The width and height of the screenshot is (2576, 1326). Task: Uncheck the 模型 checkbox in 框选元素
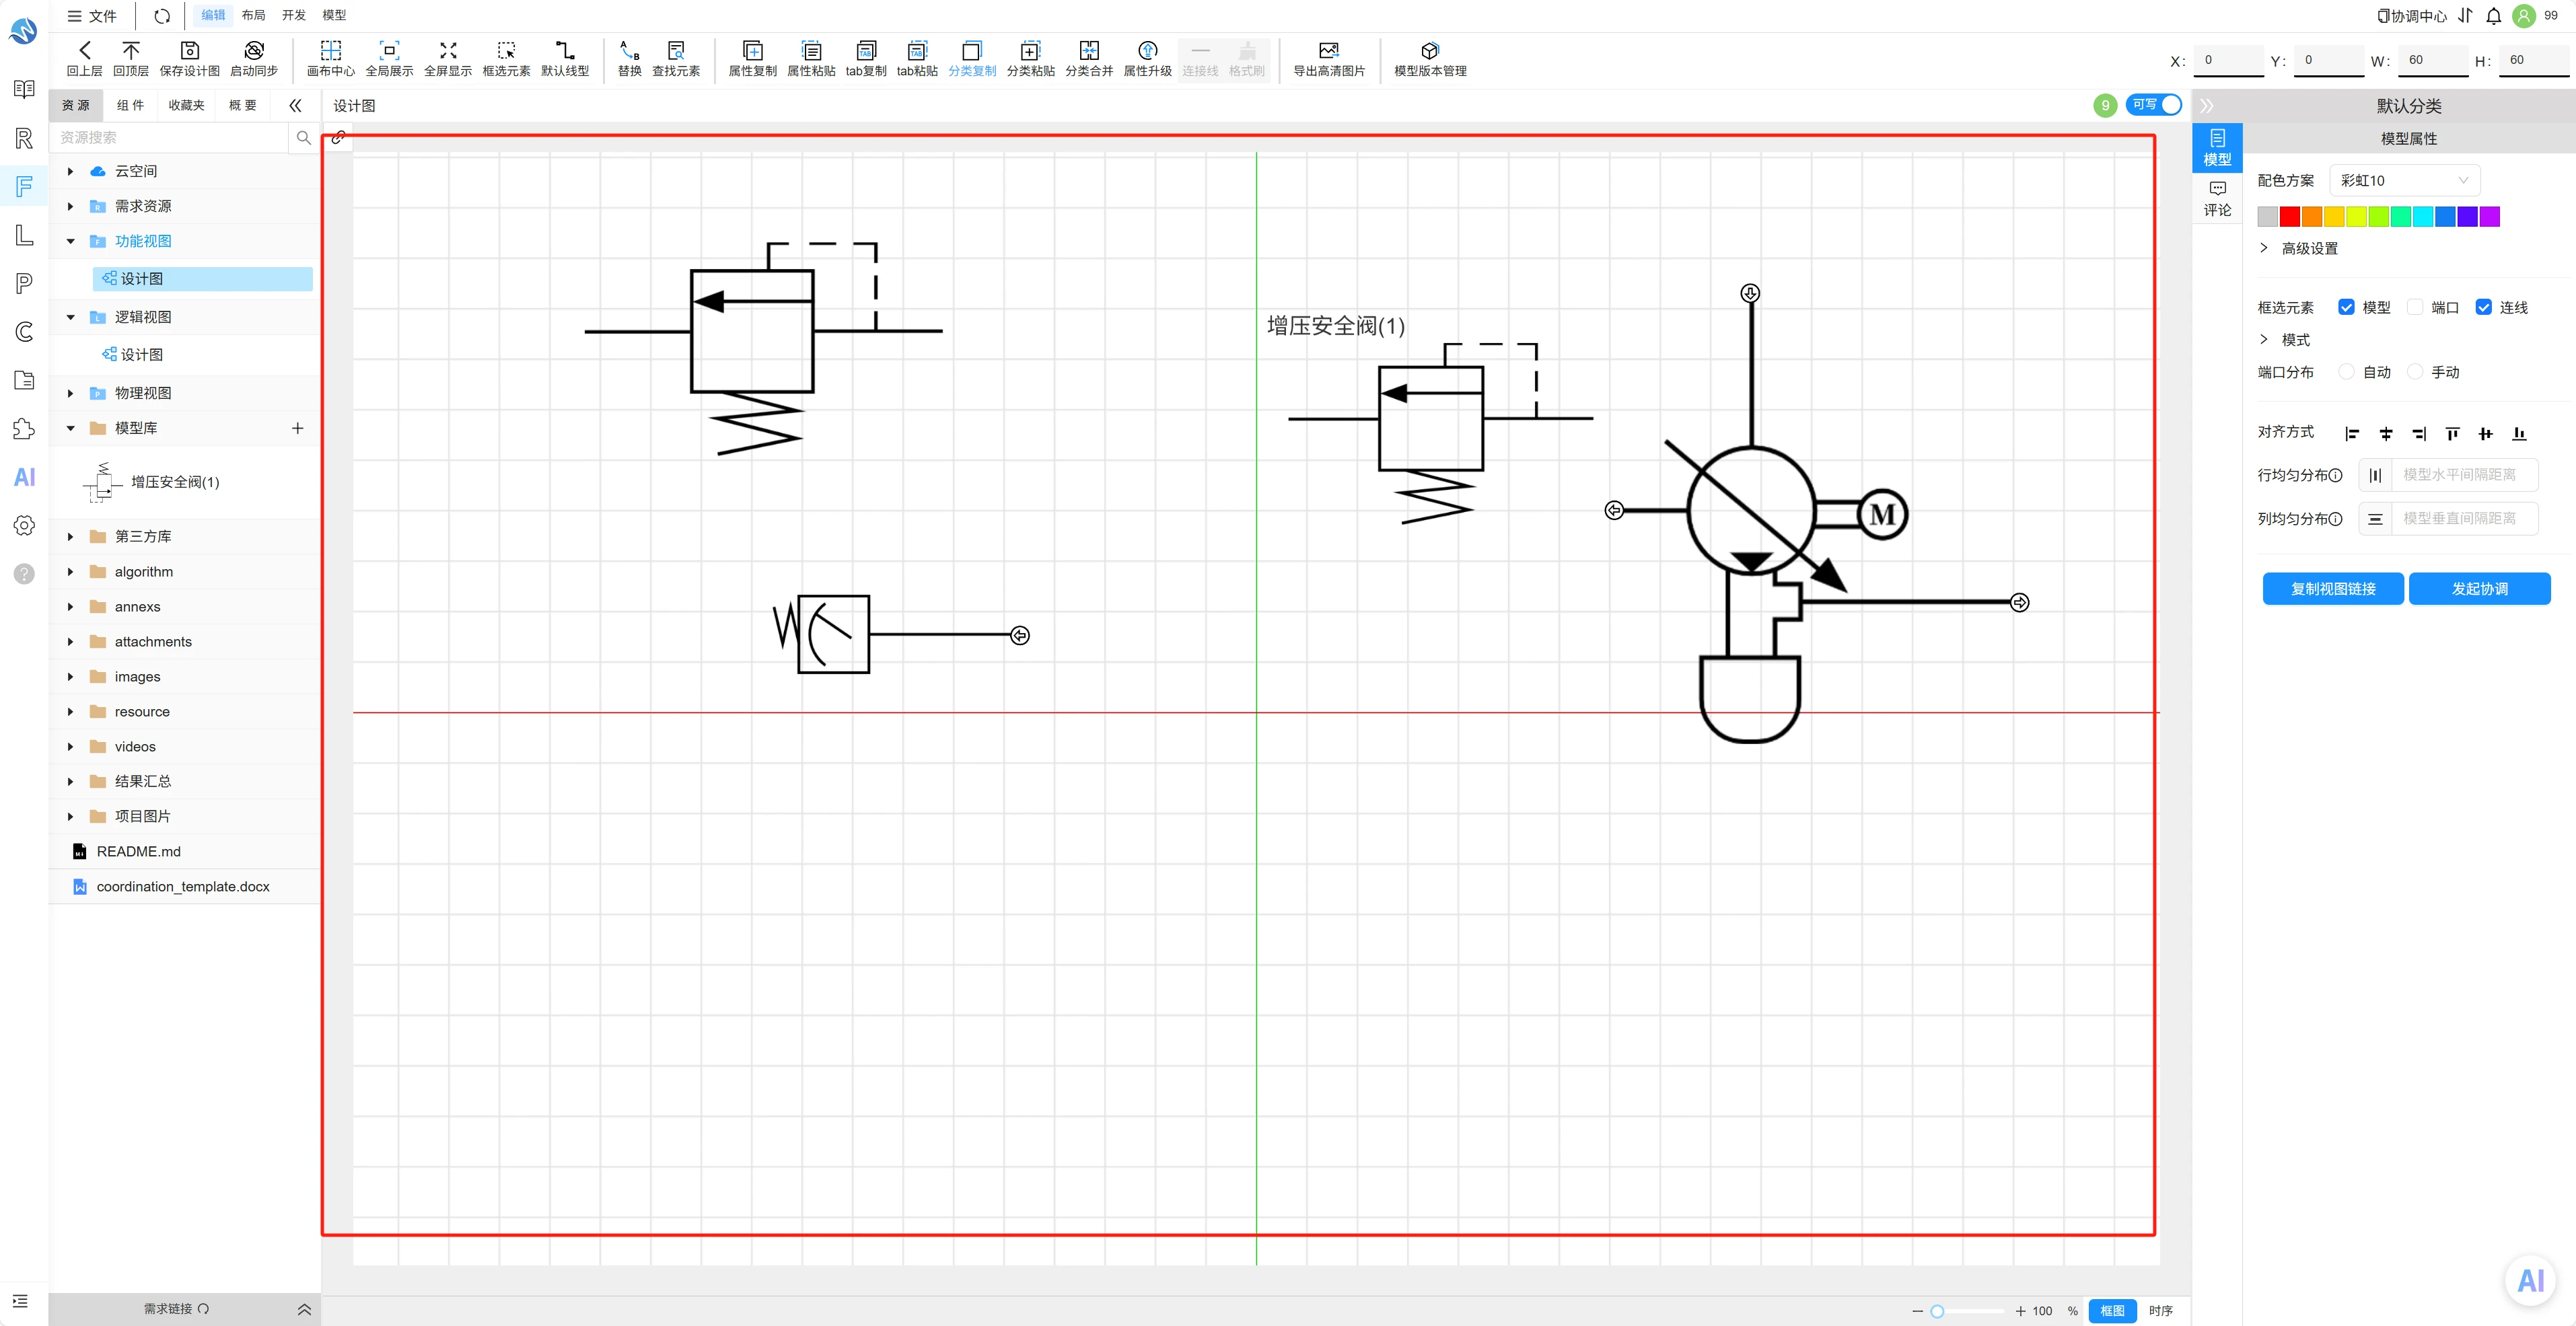(2346, 307)
